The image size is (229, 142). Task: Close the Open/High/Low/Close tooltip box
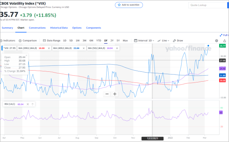(x=26, y=55)
